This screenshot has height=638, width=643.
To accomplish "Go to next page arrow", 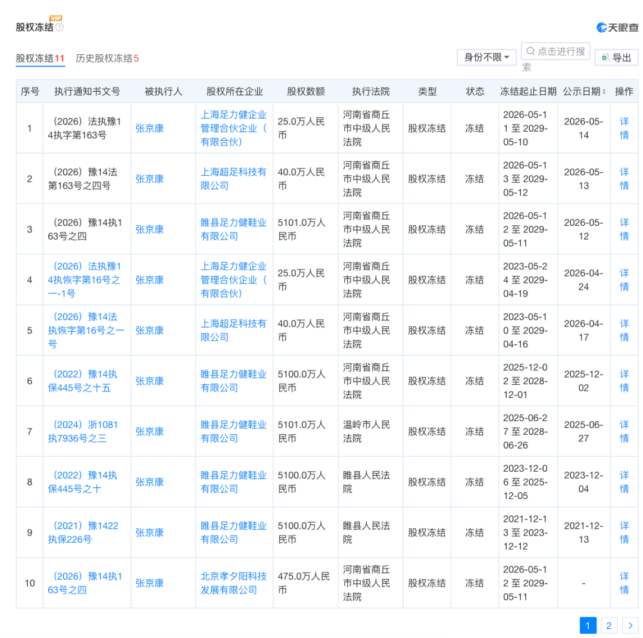I will pos(630,625).
